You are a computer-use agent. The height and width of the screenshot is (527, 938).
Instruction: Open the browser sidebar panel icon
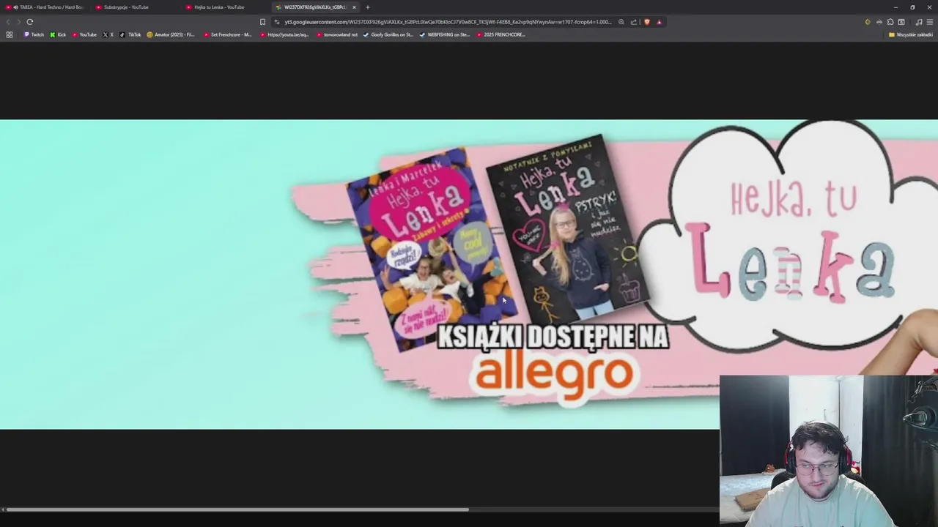[901, 22]
